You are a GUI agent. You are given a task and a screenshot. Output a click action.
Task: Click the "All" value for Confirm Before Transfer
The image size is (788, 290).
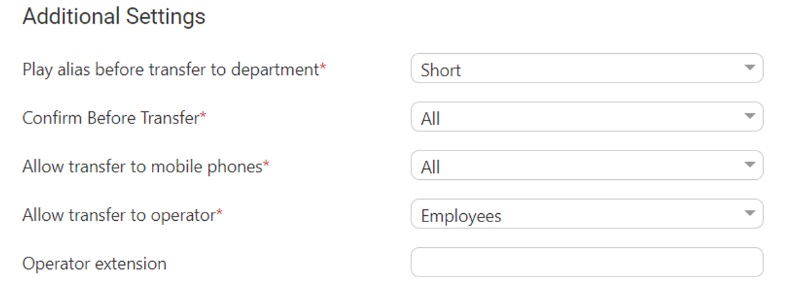click(431, 119)
